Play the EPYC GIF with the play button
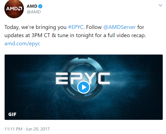 (x=84, y=87)
